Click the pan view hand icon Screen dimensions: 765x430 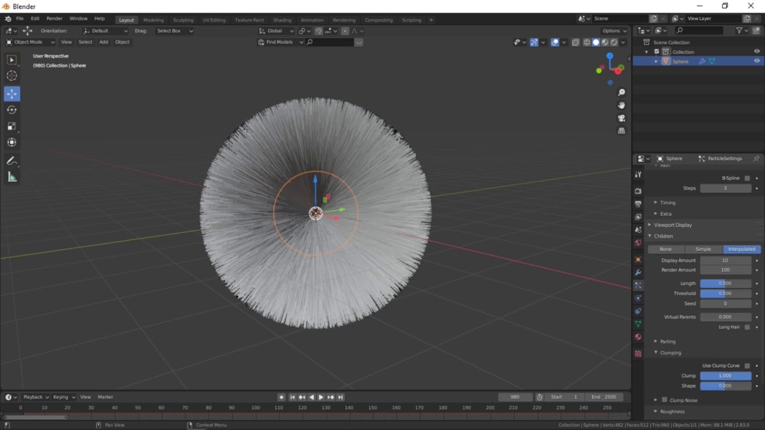coord(622,105)
